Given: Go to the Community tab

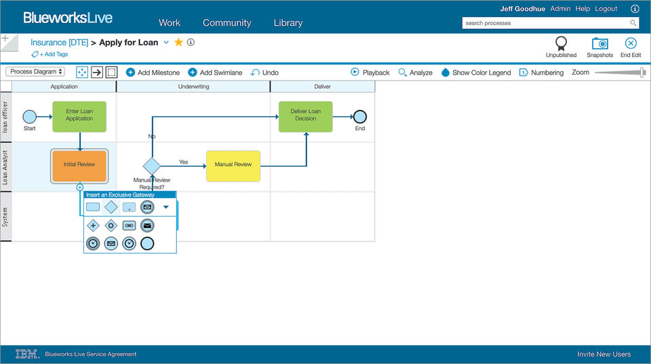Looking at the screenshot, I should 226,23.
